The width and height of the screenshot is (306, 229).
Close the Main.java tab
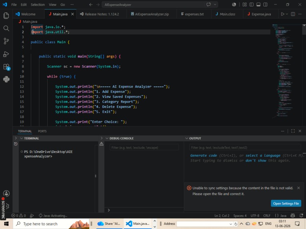pyautogui.click(x=72, y=14)
